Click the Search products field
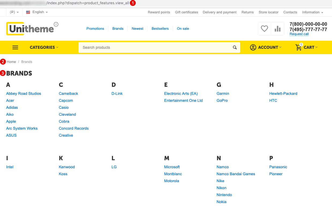The image size is (332, 213). pyautogui.click(x=159, y=47)
